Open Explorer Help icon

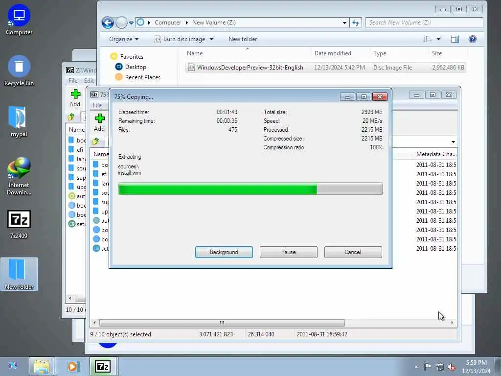(472, 39)
